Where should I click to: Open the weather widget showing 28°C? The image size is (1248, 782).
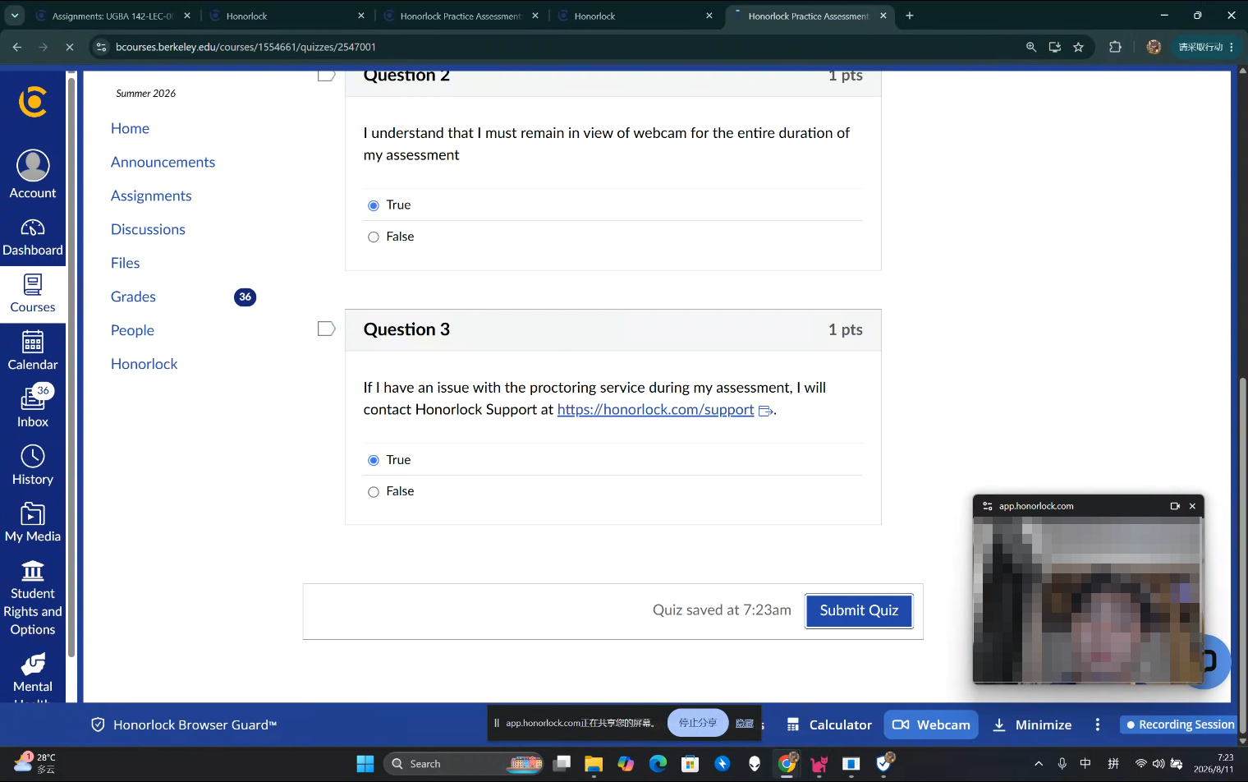pos(34,763)
